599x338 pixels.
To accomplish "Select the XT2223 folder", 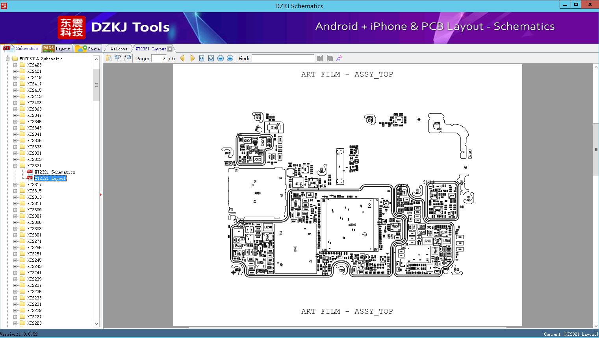I will [34, 323].
